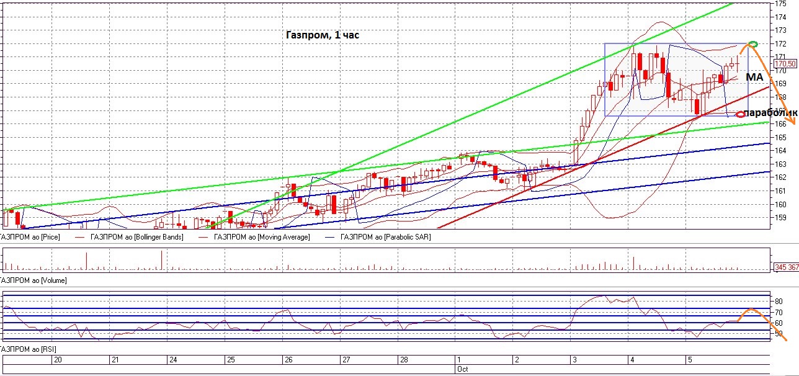Click the 165 price axis value
This screenshot has width=799, height=376.
click(x=780, y=137)
